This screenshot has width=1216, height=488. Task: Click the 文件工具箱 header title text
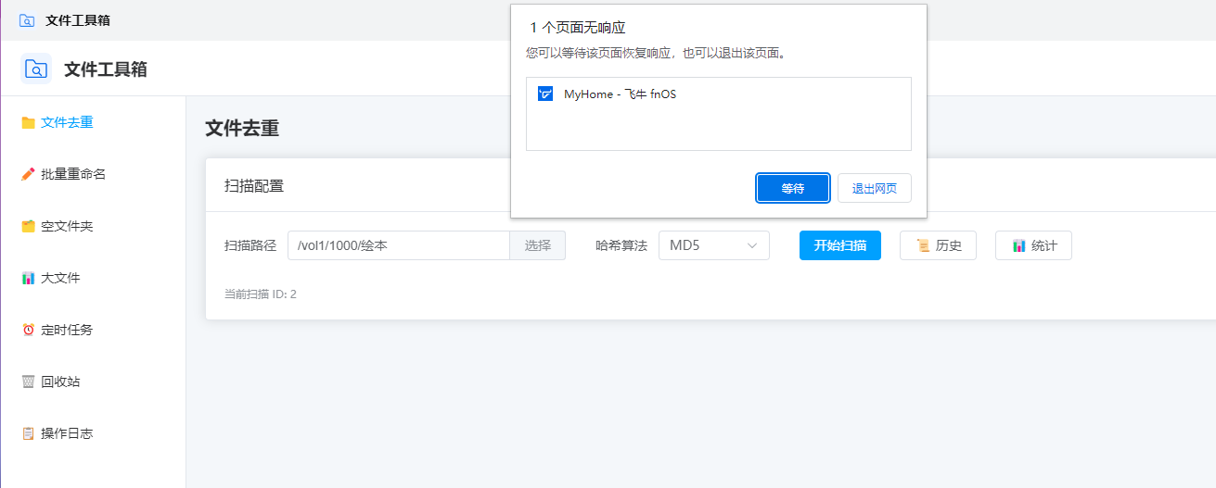(106, 69)
